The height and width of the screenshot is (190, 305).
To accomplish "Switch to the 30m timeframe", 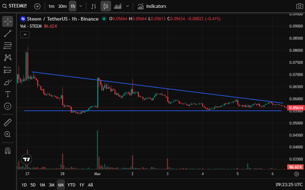I will pyautogui.click(x=62, y=6).
